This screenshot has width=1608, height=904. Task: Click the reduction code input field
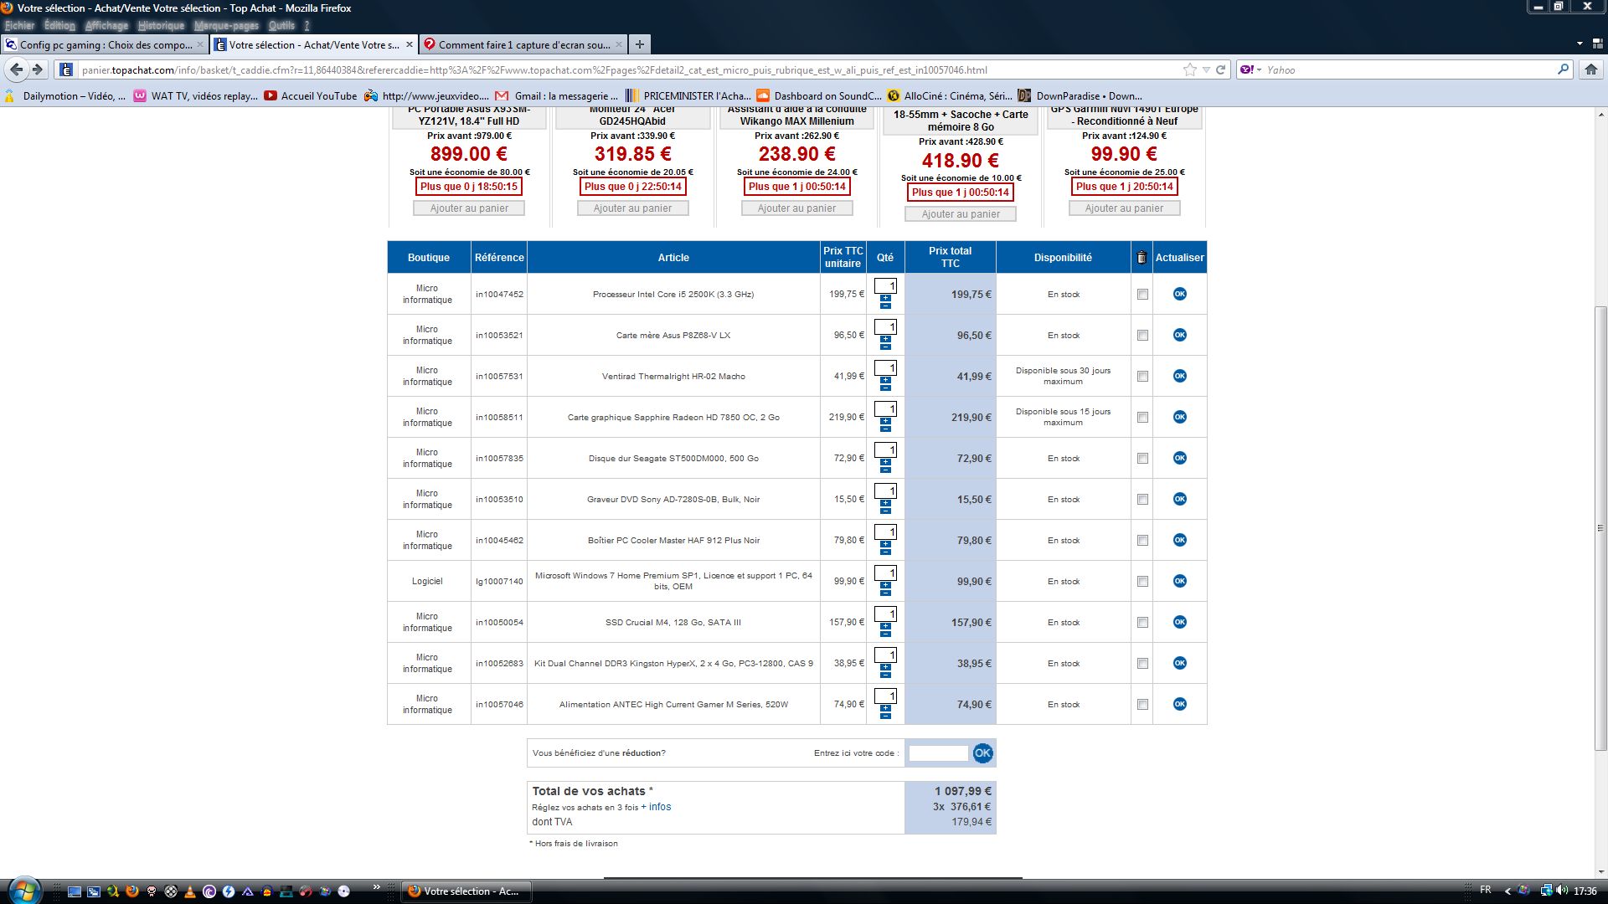938,753
